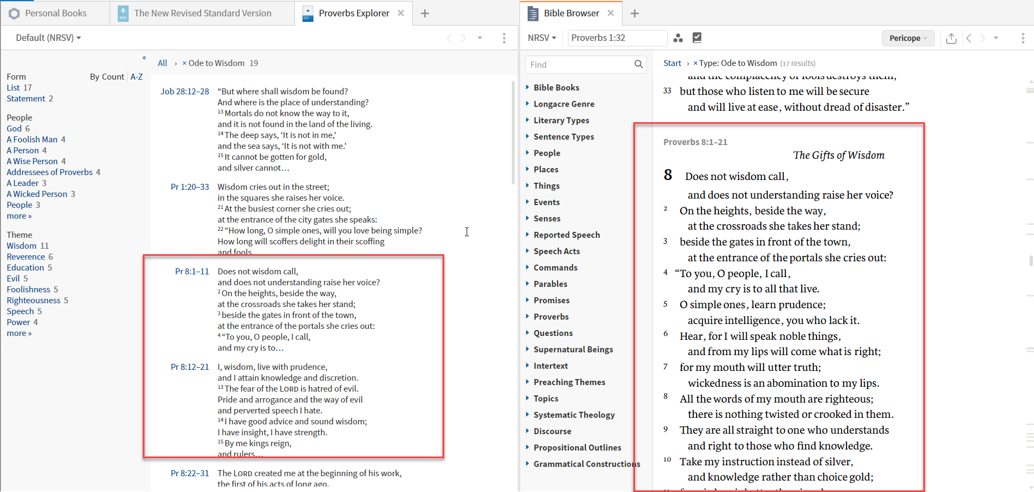Open Bible Browser history dropdown arrow
The image size is (1034, 492).
(996, 38)
